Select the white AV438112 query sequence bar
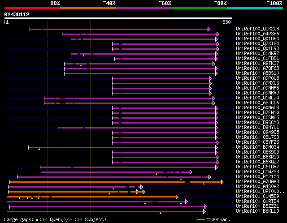This screenshot has width=287, height=223. coord(118,18)
